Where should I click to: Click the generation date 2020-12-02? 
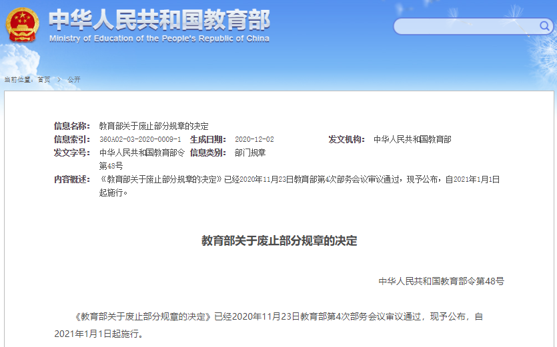coord(254,139)
